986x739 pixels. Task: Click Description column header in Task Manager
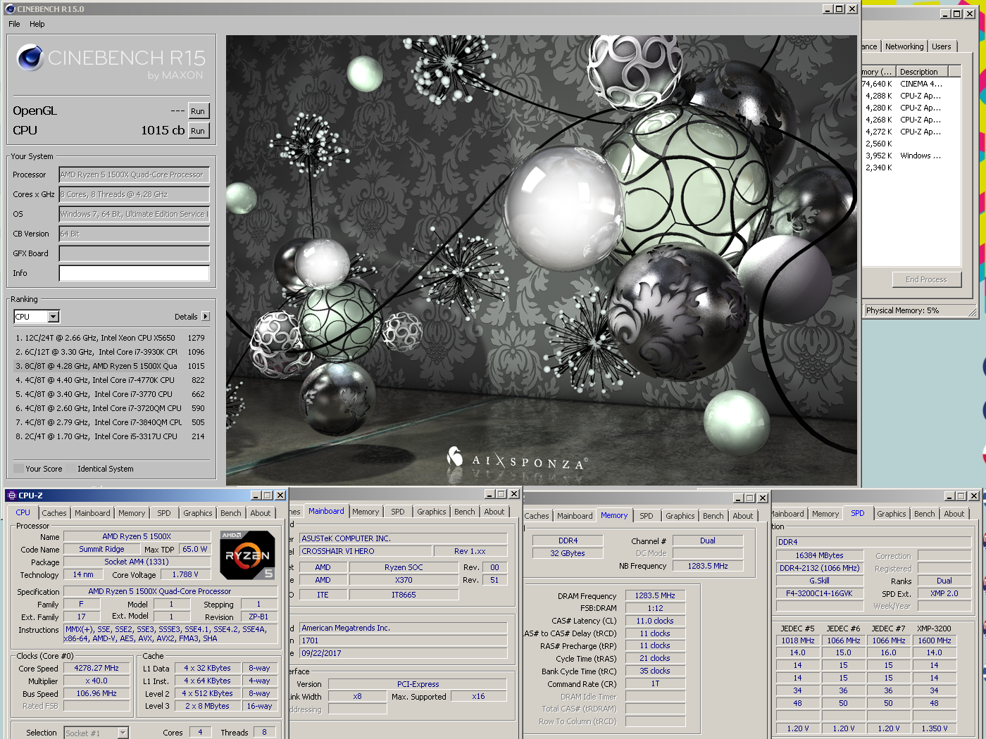[x=923, y=72]
